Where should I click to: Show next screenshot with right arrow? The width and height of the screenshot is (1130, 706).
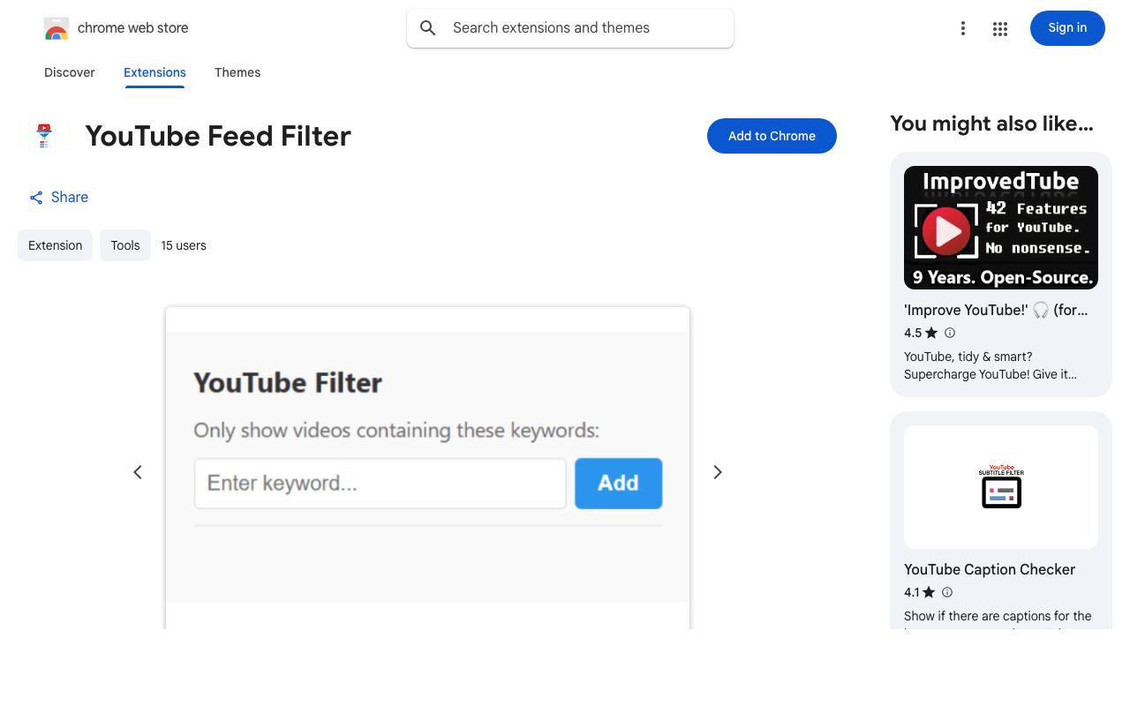[718, 472]
